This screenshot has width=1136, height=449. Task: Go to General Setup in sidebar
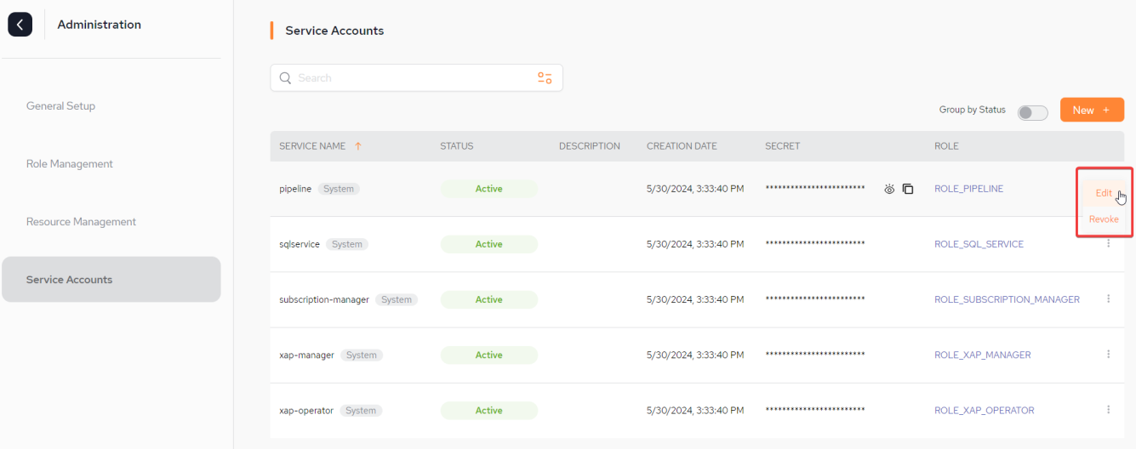click(x=60, y=106)
